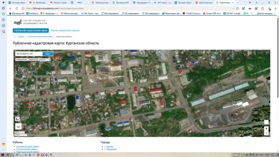Viewport: 279px width, 157px height.
Task: Open the 'РосРеестр' bookmark
Action: coord(32,14)
